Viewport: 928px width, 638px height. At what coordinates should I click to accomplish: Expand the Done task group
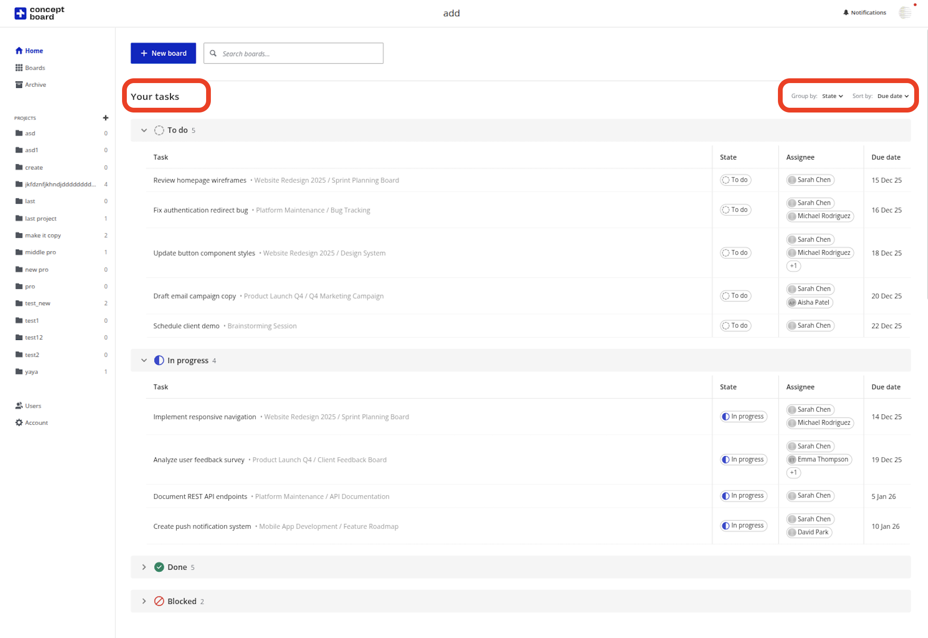point(144,567)
